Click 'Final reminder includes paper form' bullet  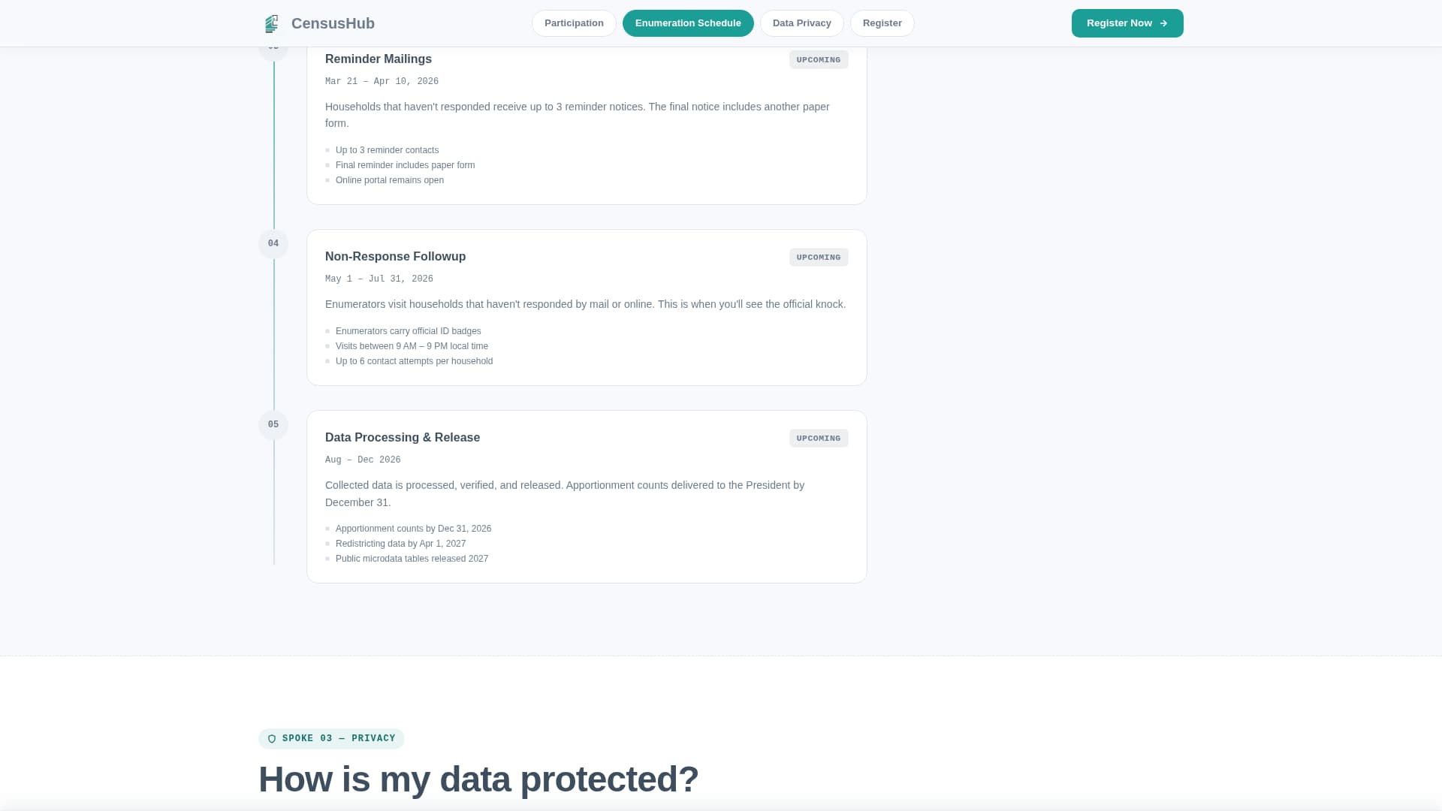tap(405, 165)
